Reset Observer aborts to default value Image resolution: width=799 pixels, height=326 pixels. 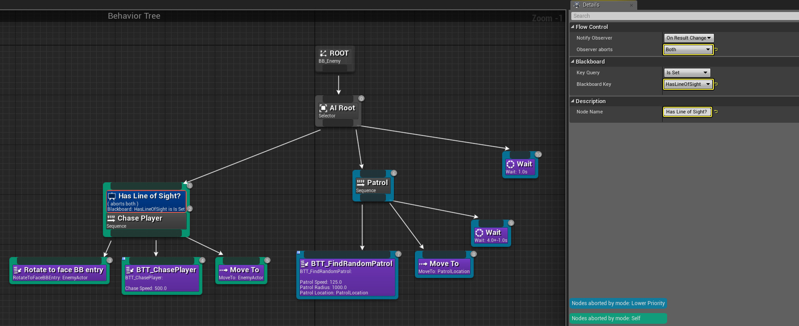pos(716,49)
